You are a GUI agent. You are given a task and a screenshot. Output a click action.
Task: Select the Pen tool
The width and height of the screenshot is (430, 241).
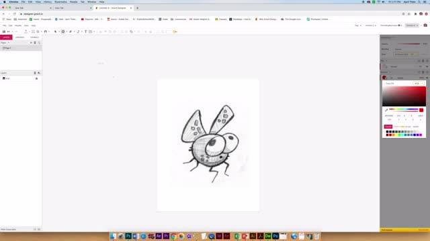(x=71, y=31)
